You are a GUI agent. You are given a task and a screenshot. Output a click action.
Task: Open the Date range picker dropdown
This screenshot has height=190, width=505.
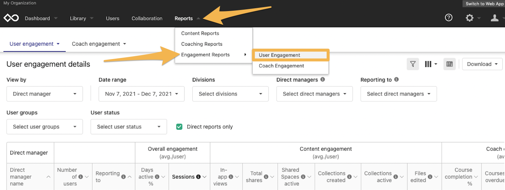[141, 94]
